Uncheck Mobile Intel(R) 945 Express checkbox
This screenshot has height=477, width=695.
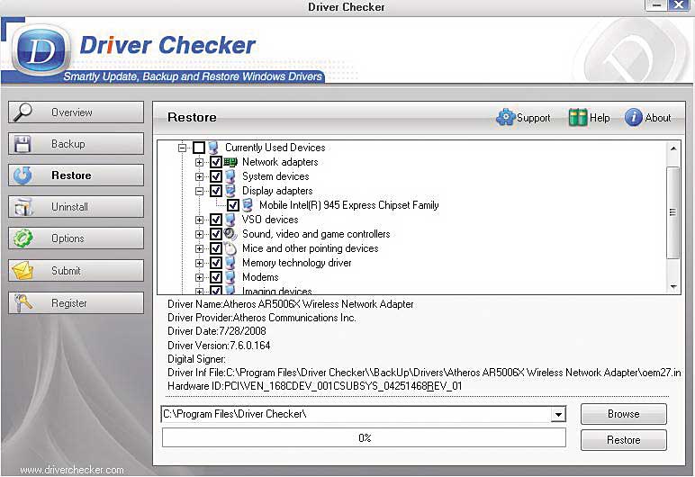232,205
